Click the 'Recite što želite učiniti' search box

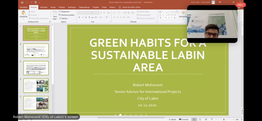pyautogui.click(x=130, y=7)
